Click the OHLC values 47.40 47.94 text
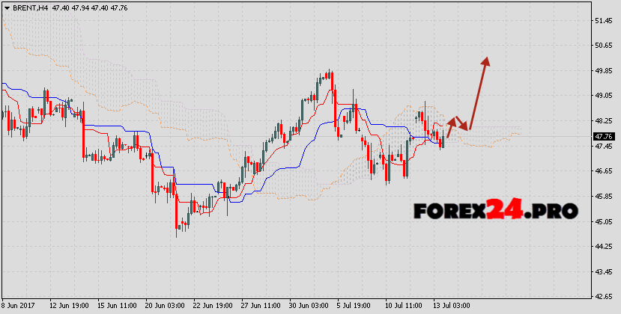 coord(73,6)
